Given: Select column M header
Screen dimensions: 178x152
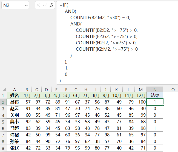Looking at the screenshot, I should 141,90.
